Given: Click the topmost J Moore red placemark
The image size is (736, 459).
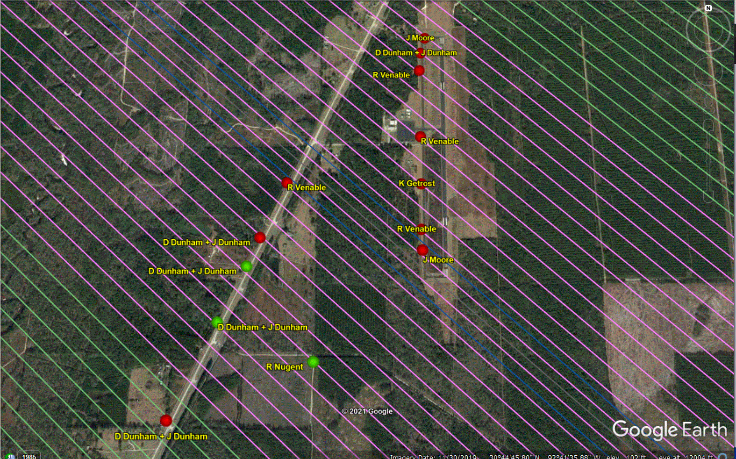Looking at the screenshot, I should point(424,38).
